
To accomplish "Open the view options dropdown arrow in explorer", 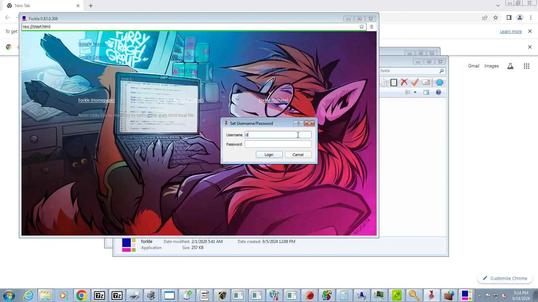I will pyautogui.click(x=415, y=92).
